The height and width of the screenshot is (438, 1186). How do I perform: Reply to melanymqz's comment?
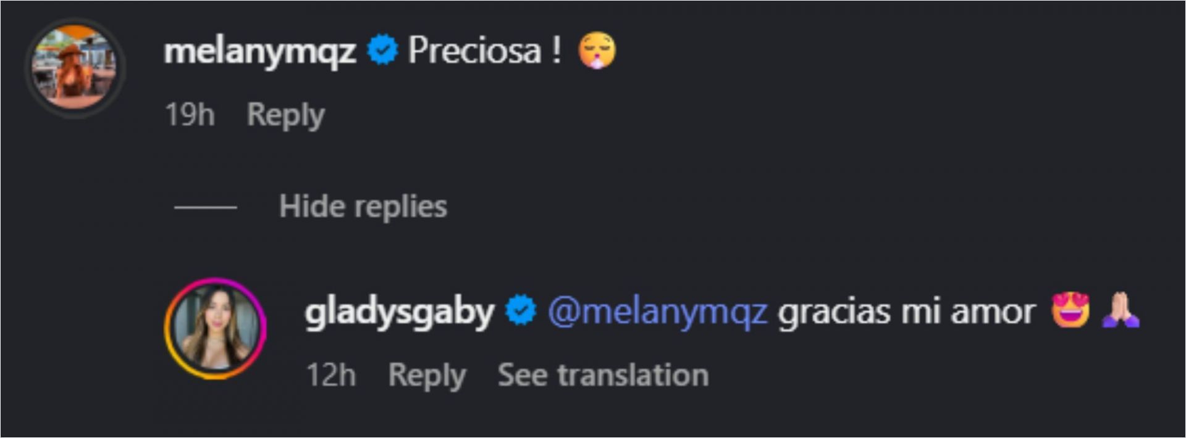(x=286, y=114)
